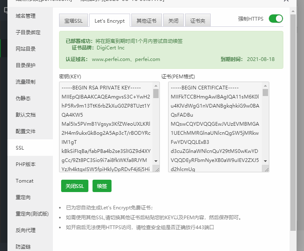Click the dialog scrollbar up arrow

coord(293,11)
